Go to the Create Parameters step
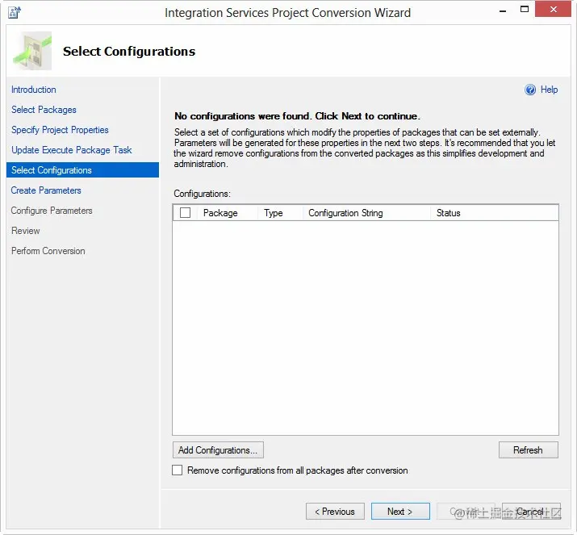 click(x=46, y=190)
